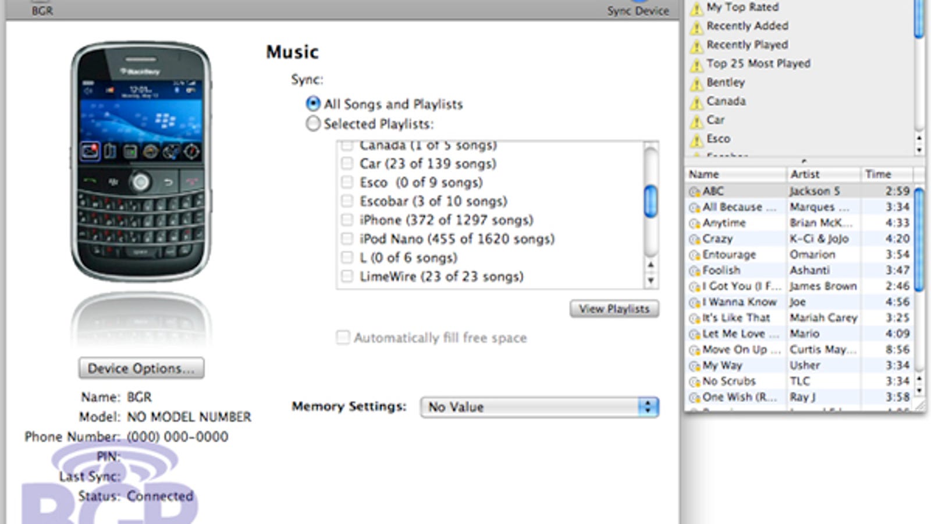Select My Top Rated smart playlist icon
Viewport: 931px width, 524px height.
click(696, 8)
